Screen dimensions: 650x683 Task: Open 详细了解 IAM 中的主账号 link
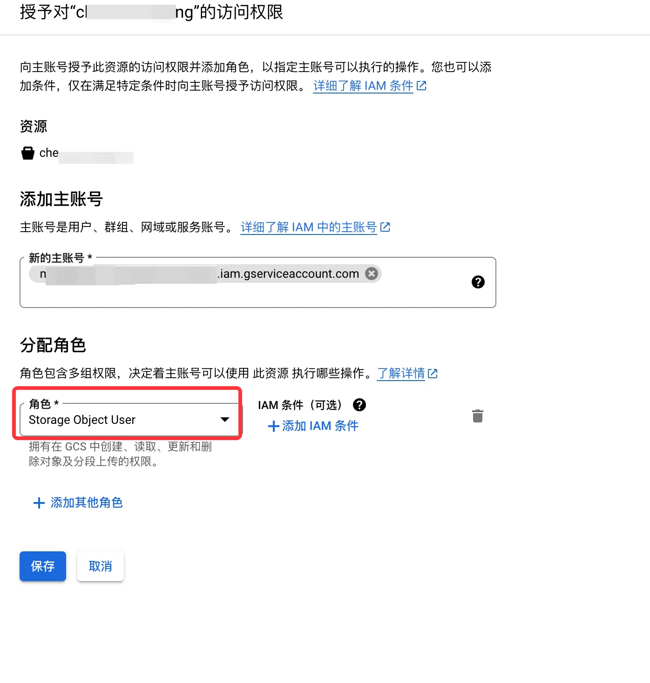point(309,227)
